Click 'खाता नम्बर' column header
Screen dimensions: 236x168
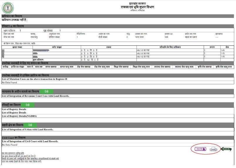(17, 47)
